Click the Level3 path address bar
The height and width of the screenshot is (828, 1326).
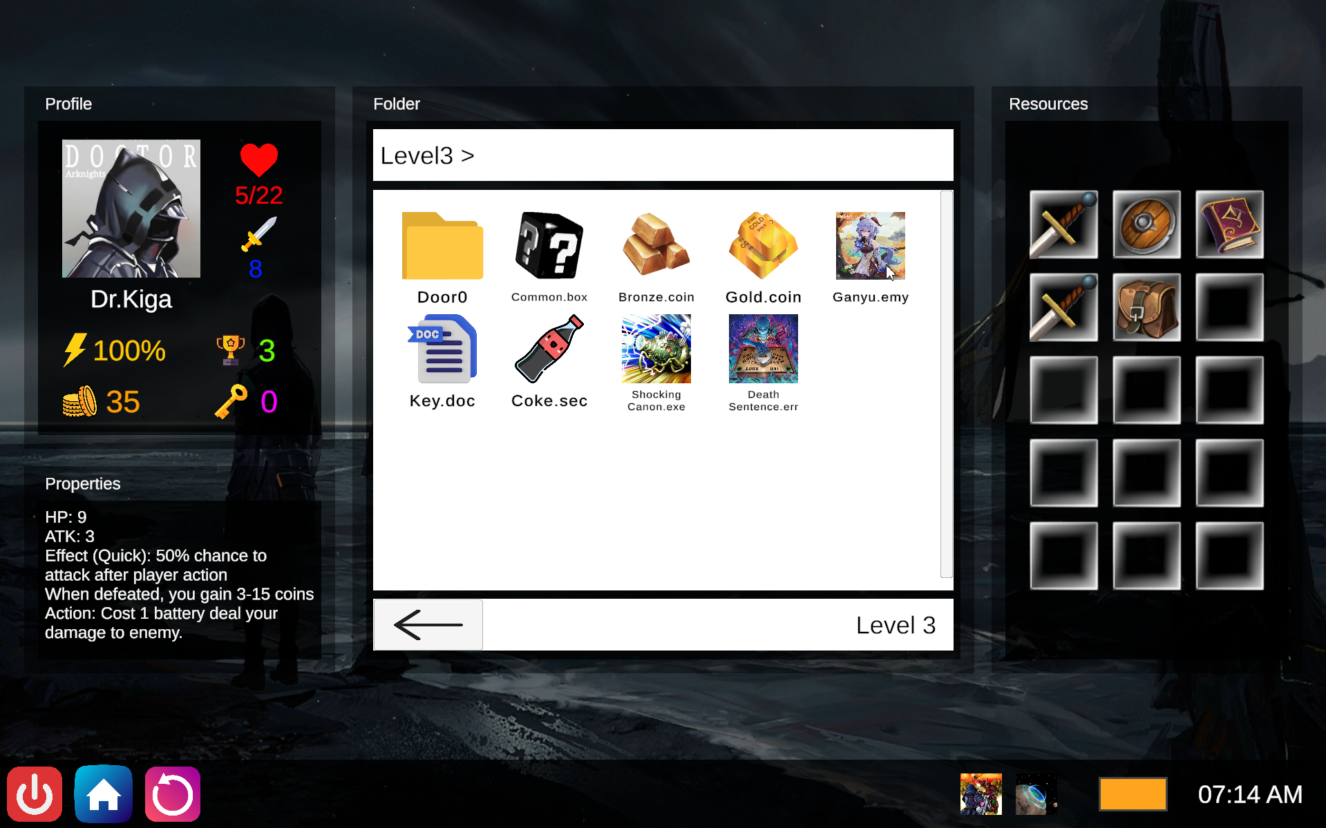(663, 155)
